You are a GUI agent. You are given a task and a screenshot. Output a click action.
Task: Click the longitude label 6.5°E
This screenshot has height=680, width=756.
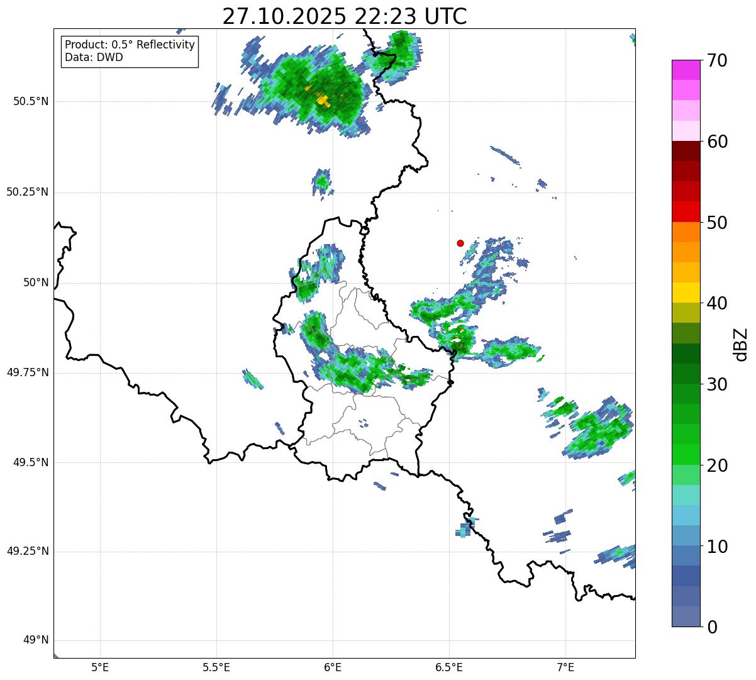449,668
